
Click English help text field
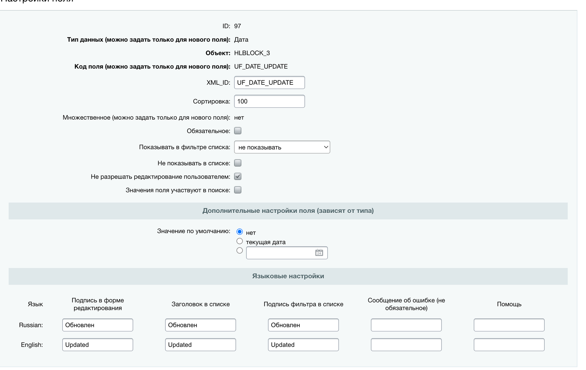509,345
